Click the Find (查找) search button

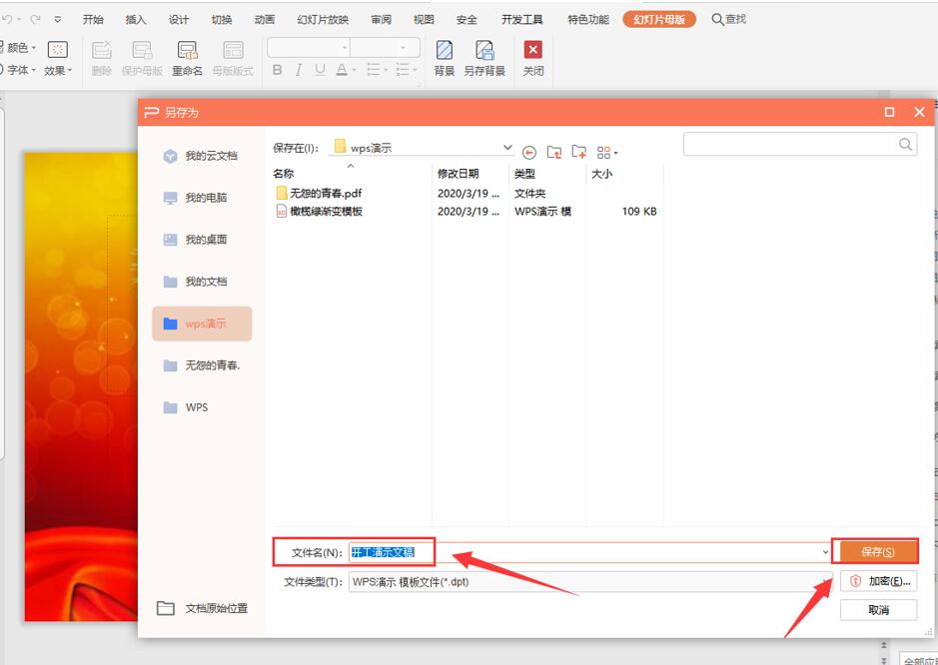(x=728, y=19)
